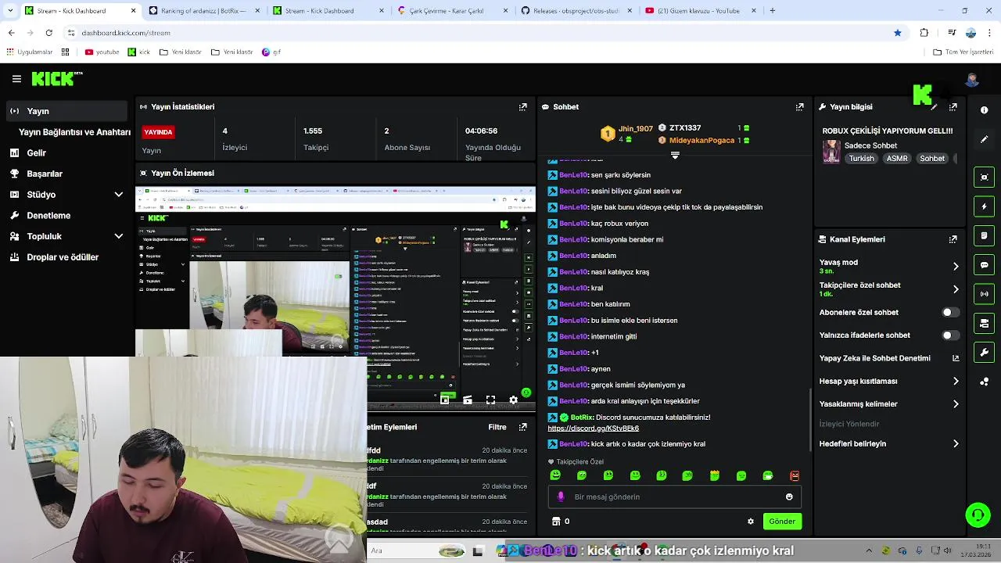
Task: Open Yasaklanmış kelimeler arrow
Action: pos(956,404)
